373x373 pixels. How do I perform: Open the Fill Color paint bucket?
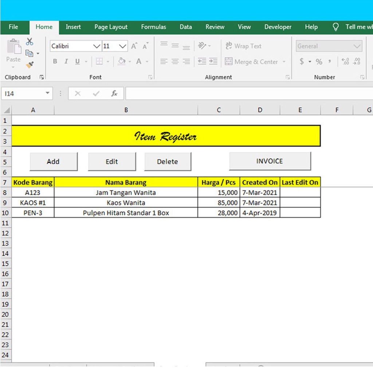pos(122,62)
